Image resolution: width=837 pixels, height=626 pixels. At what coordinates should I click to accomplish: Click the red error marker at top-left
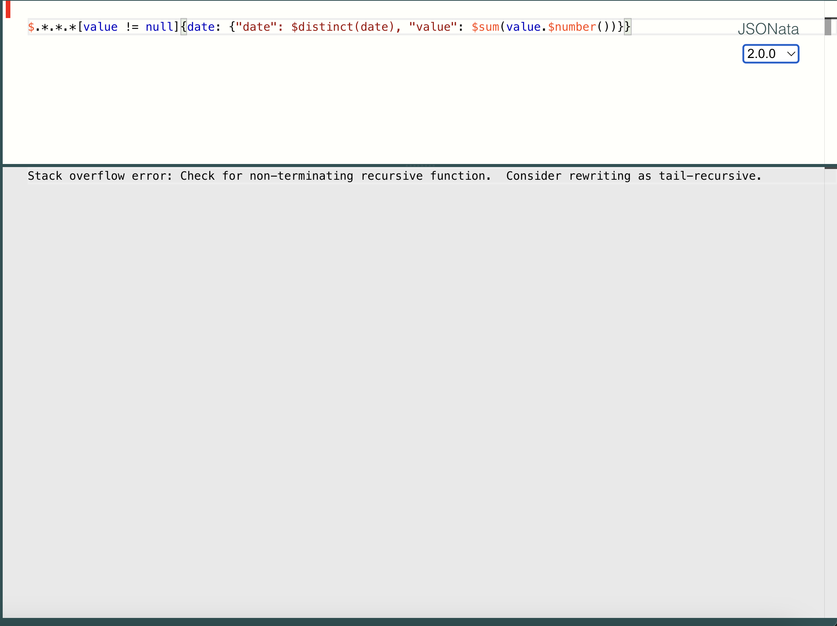tap(8, 9)
